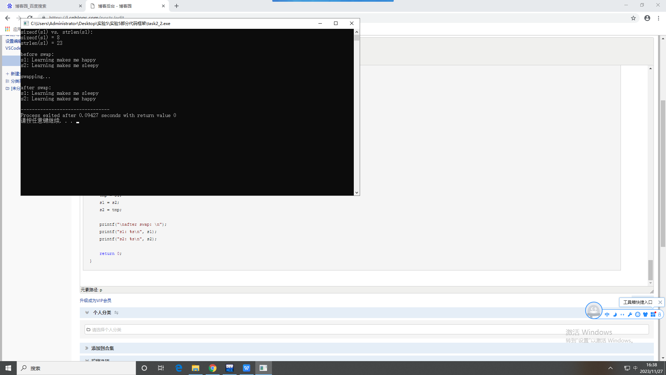This screenshot has width=666, height=375.
Task: Click the shirt skin icon in input bar
Action: click(x=645, y=315)
